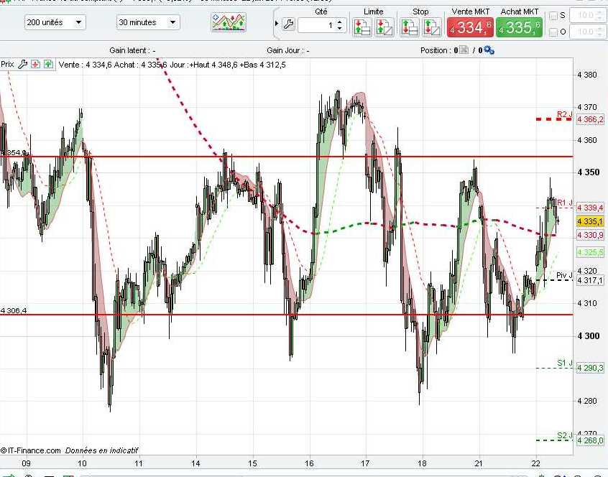Click the 4 354,9 horizontal line label

click(x=14, y=153)
